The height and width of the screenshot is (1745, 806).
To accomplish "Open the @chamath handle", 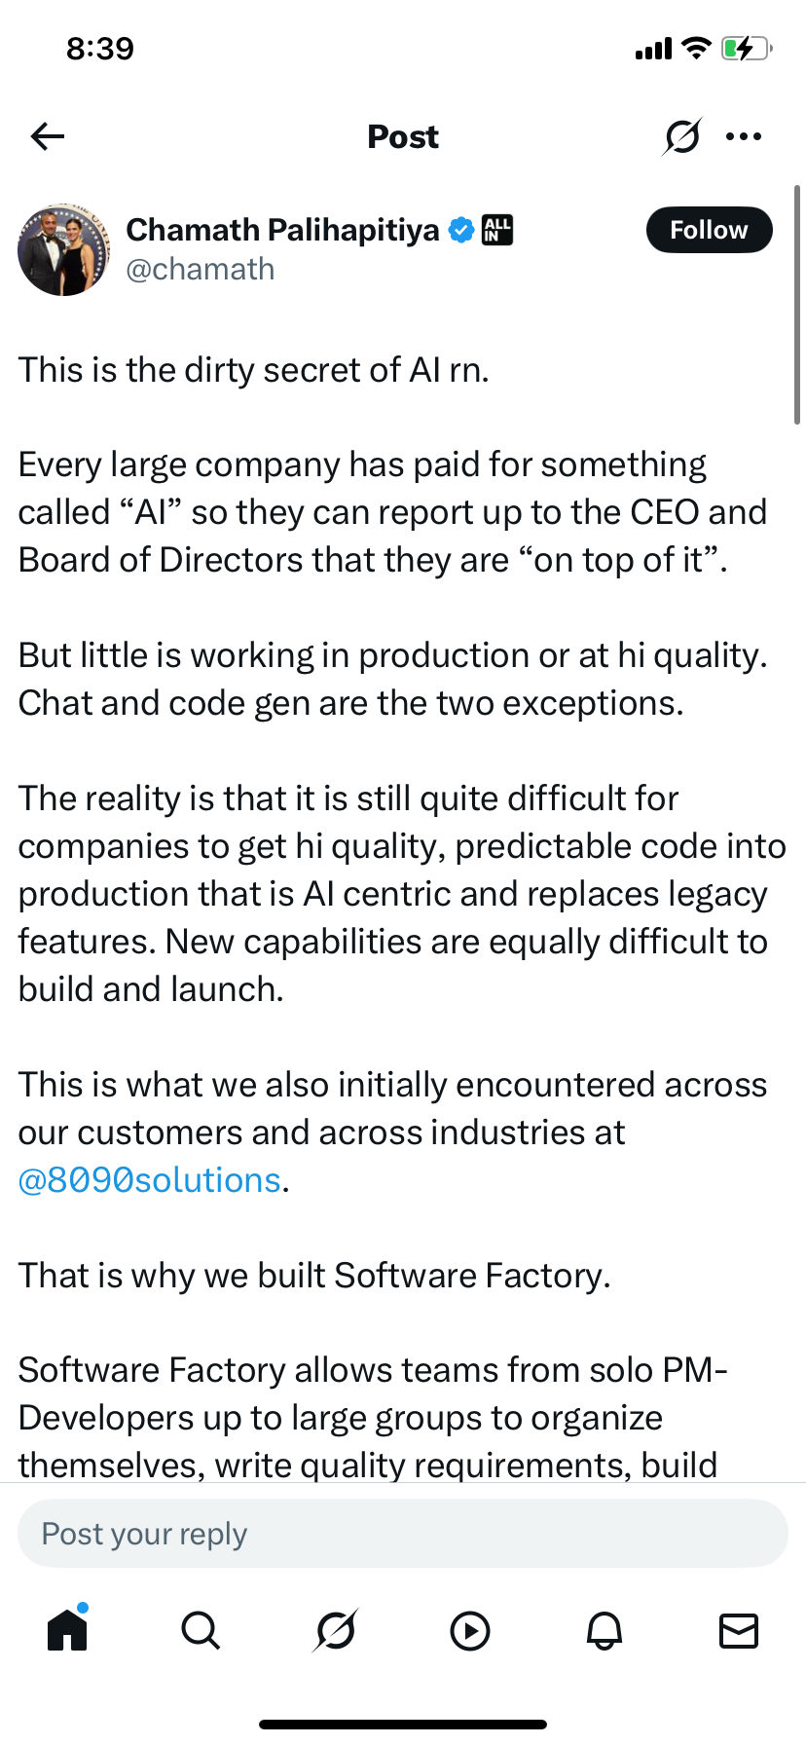I will (201, 269).
